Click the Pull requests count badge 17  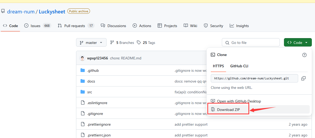click(x=91, y=26)
